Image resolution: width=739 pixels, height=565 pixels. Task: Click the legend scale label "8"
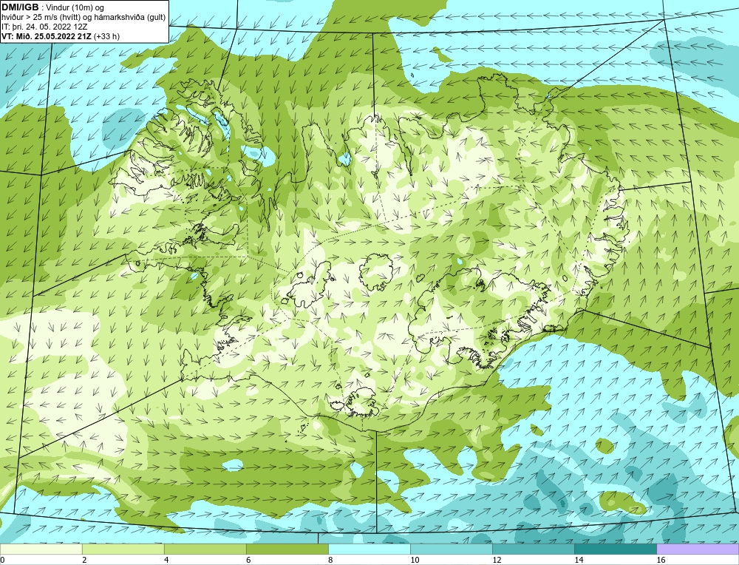pos(330,560)
